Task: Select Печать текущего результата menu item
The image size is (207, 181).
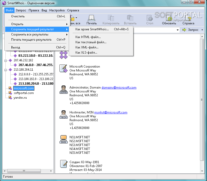Action: 37,40
